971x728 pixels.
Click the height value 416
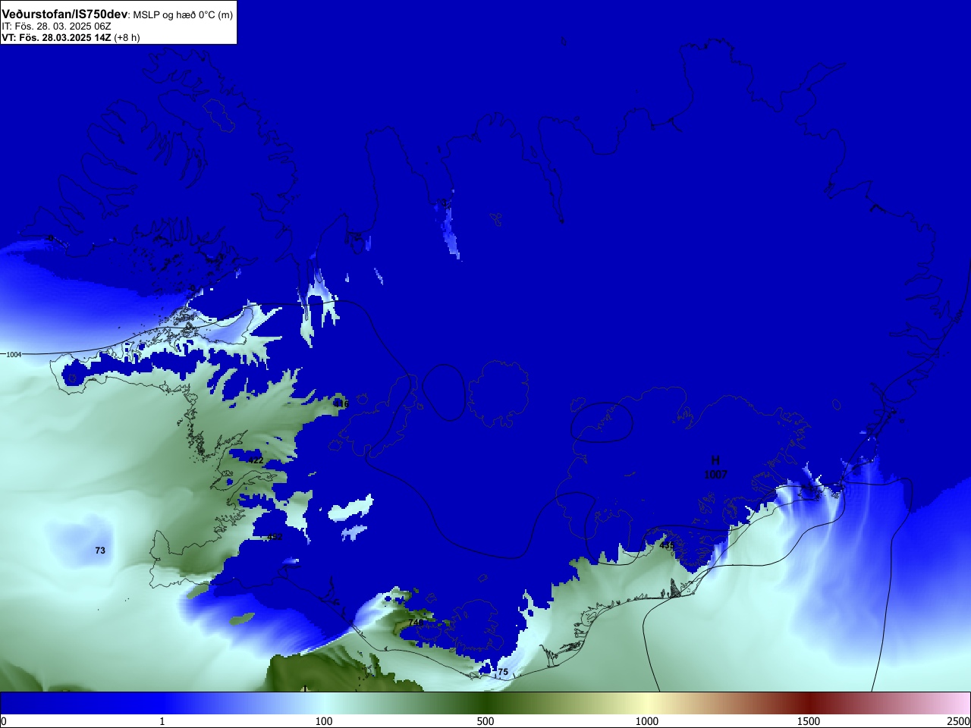(x=342, y=404)
